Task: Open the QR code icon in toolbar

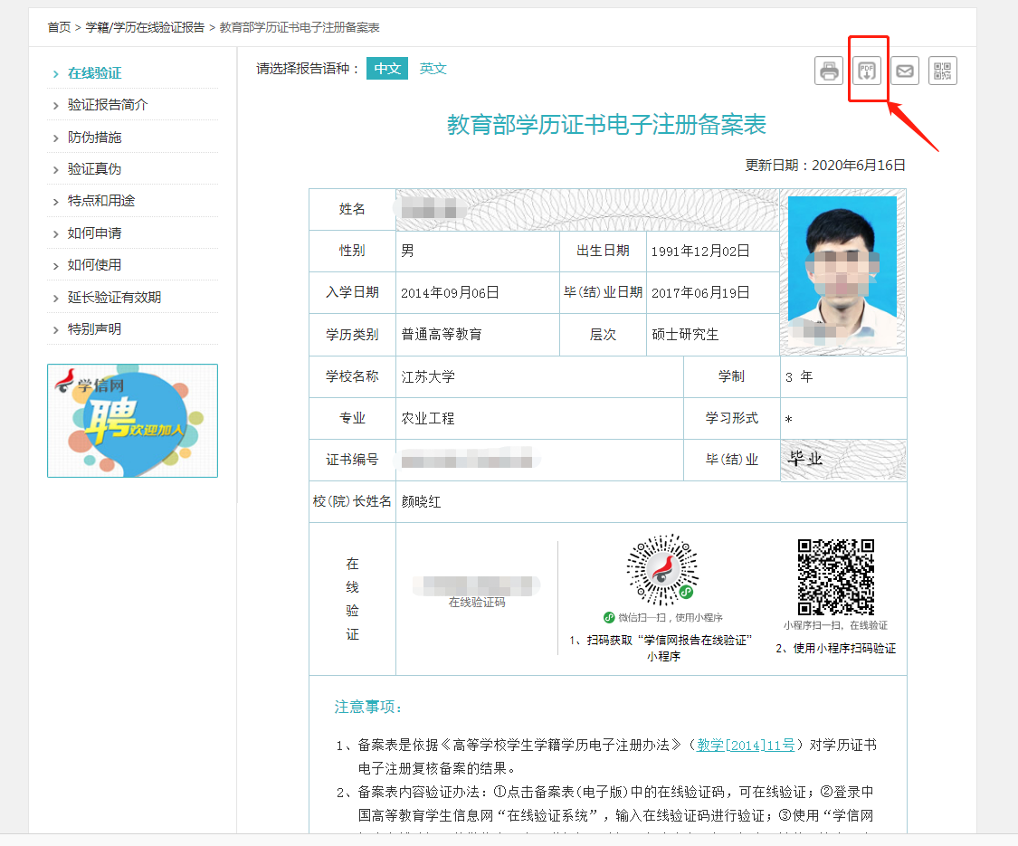Action: (943, 71)
